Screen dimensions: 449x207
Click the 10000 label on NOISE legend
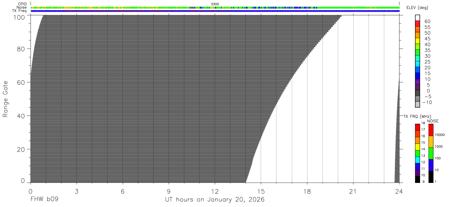point(439,135)
